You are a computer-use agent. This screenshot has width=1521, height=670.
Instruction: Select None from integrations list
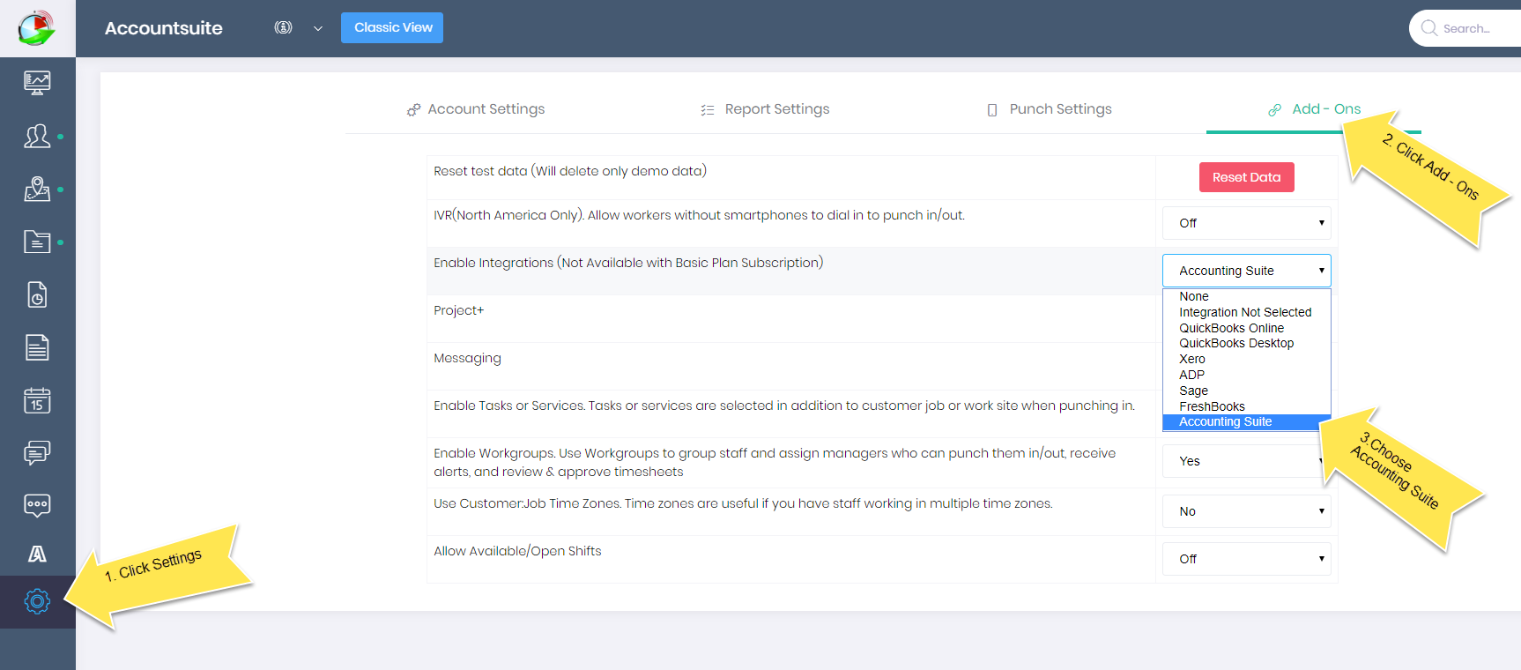point(1246,297)
